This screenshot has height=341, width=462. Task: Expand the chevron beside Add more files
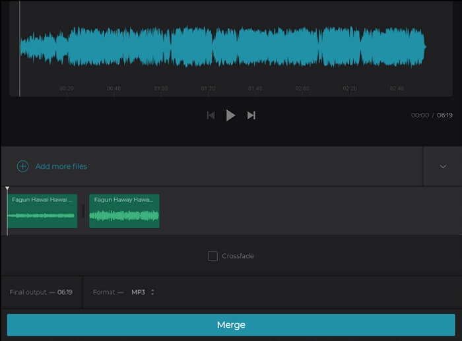tap(443, 166)
